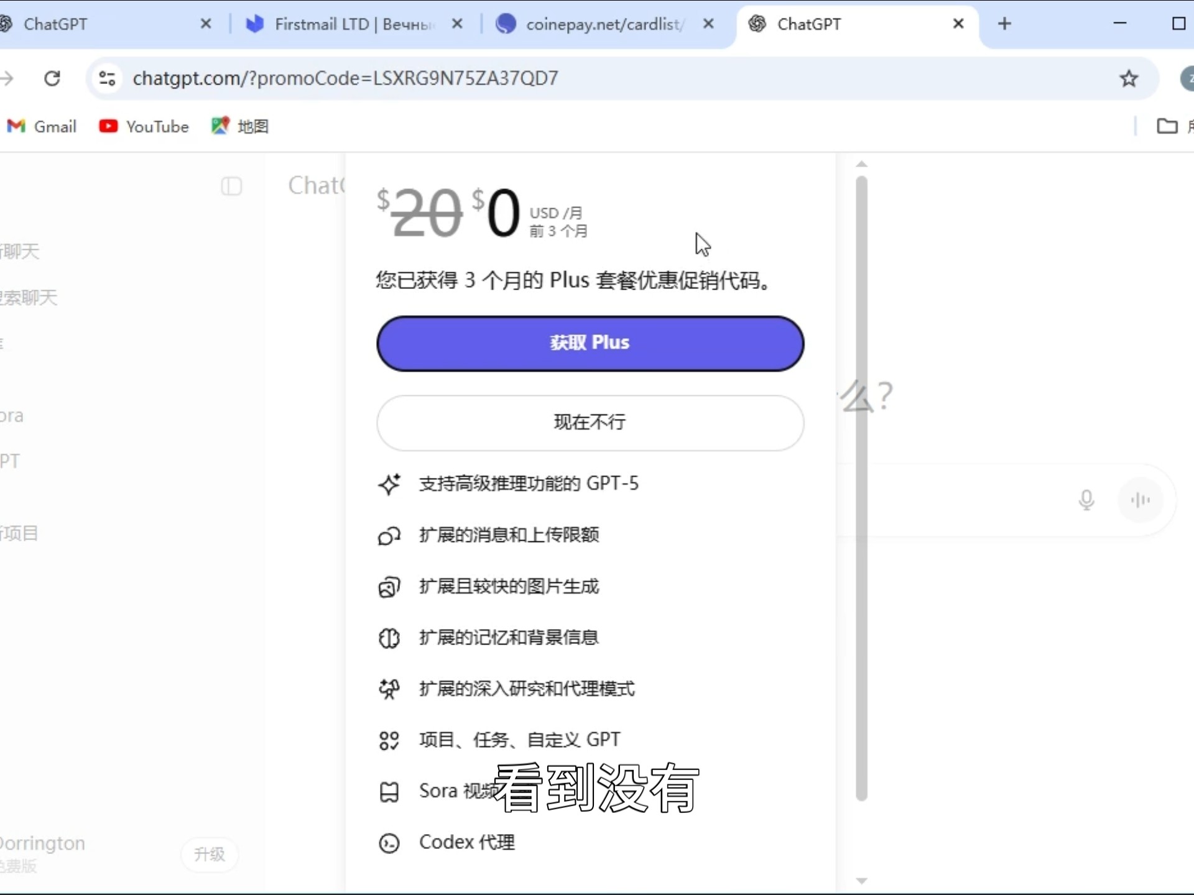Open the Gmail bookmark
The height and width of the screenshot is (895, 1194).
[x=42, y=126]
